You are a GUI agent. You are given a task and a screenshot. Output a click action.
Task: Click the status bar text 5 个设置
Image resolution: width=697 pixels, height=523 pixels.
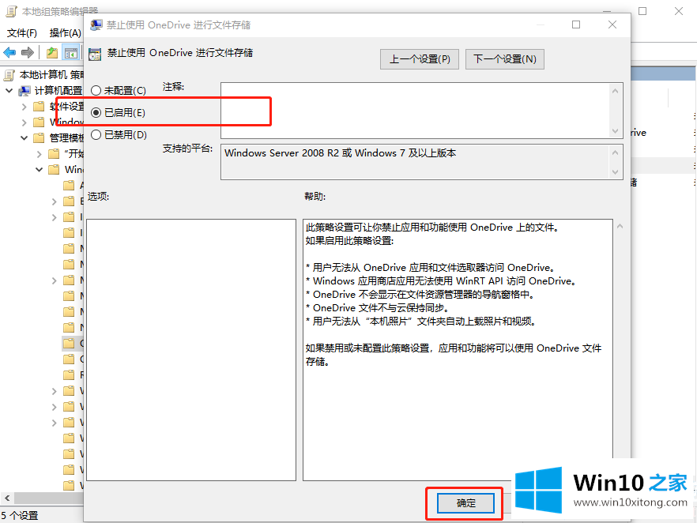pyautogui.click(x=20, y=515)
